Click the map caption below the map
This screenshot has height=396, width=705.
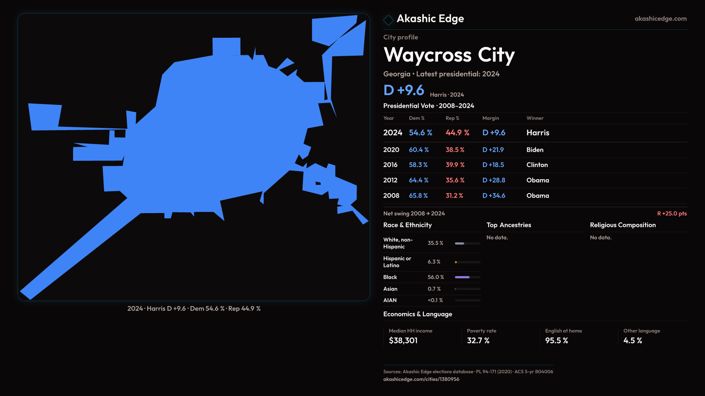(194, 309)
